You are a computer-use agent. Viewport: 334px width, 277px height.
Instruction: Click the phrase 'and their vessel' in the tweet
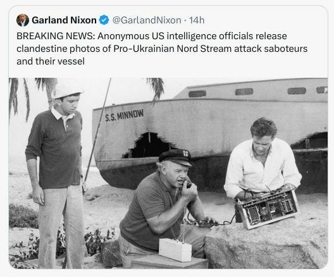51,61
